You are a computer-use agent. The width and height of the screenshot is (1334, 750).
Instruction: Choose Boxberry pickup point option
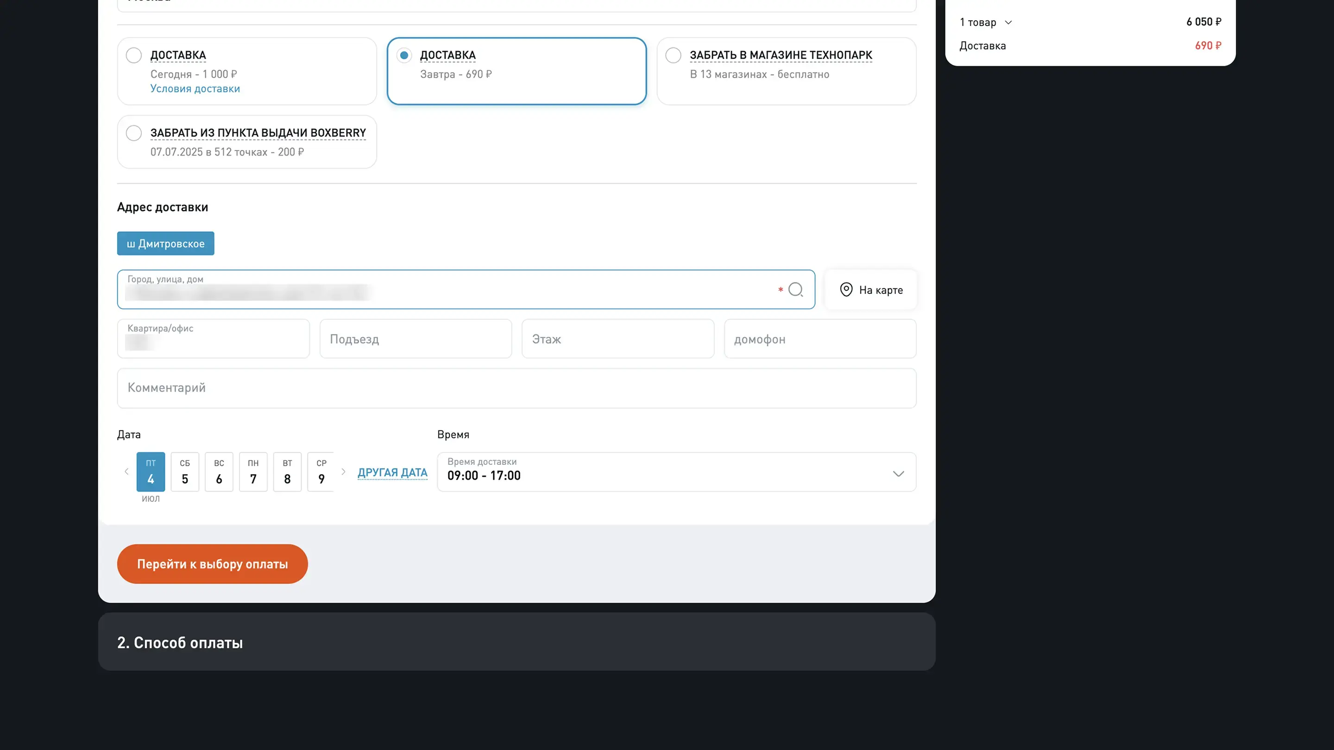pyautogui.click(x=134, y=133)
